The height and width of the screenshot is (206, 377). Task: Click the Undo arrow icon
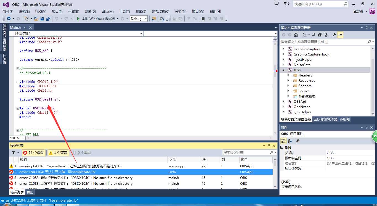(x=56, y=19)
